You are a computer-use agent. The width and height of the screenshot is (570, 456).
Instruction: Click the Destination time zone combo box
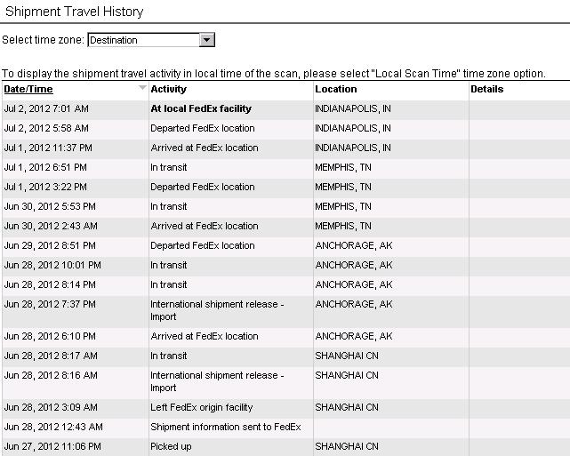pyautogui.click(x=151, y=40)
